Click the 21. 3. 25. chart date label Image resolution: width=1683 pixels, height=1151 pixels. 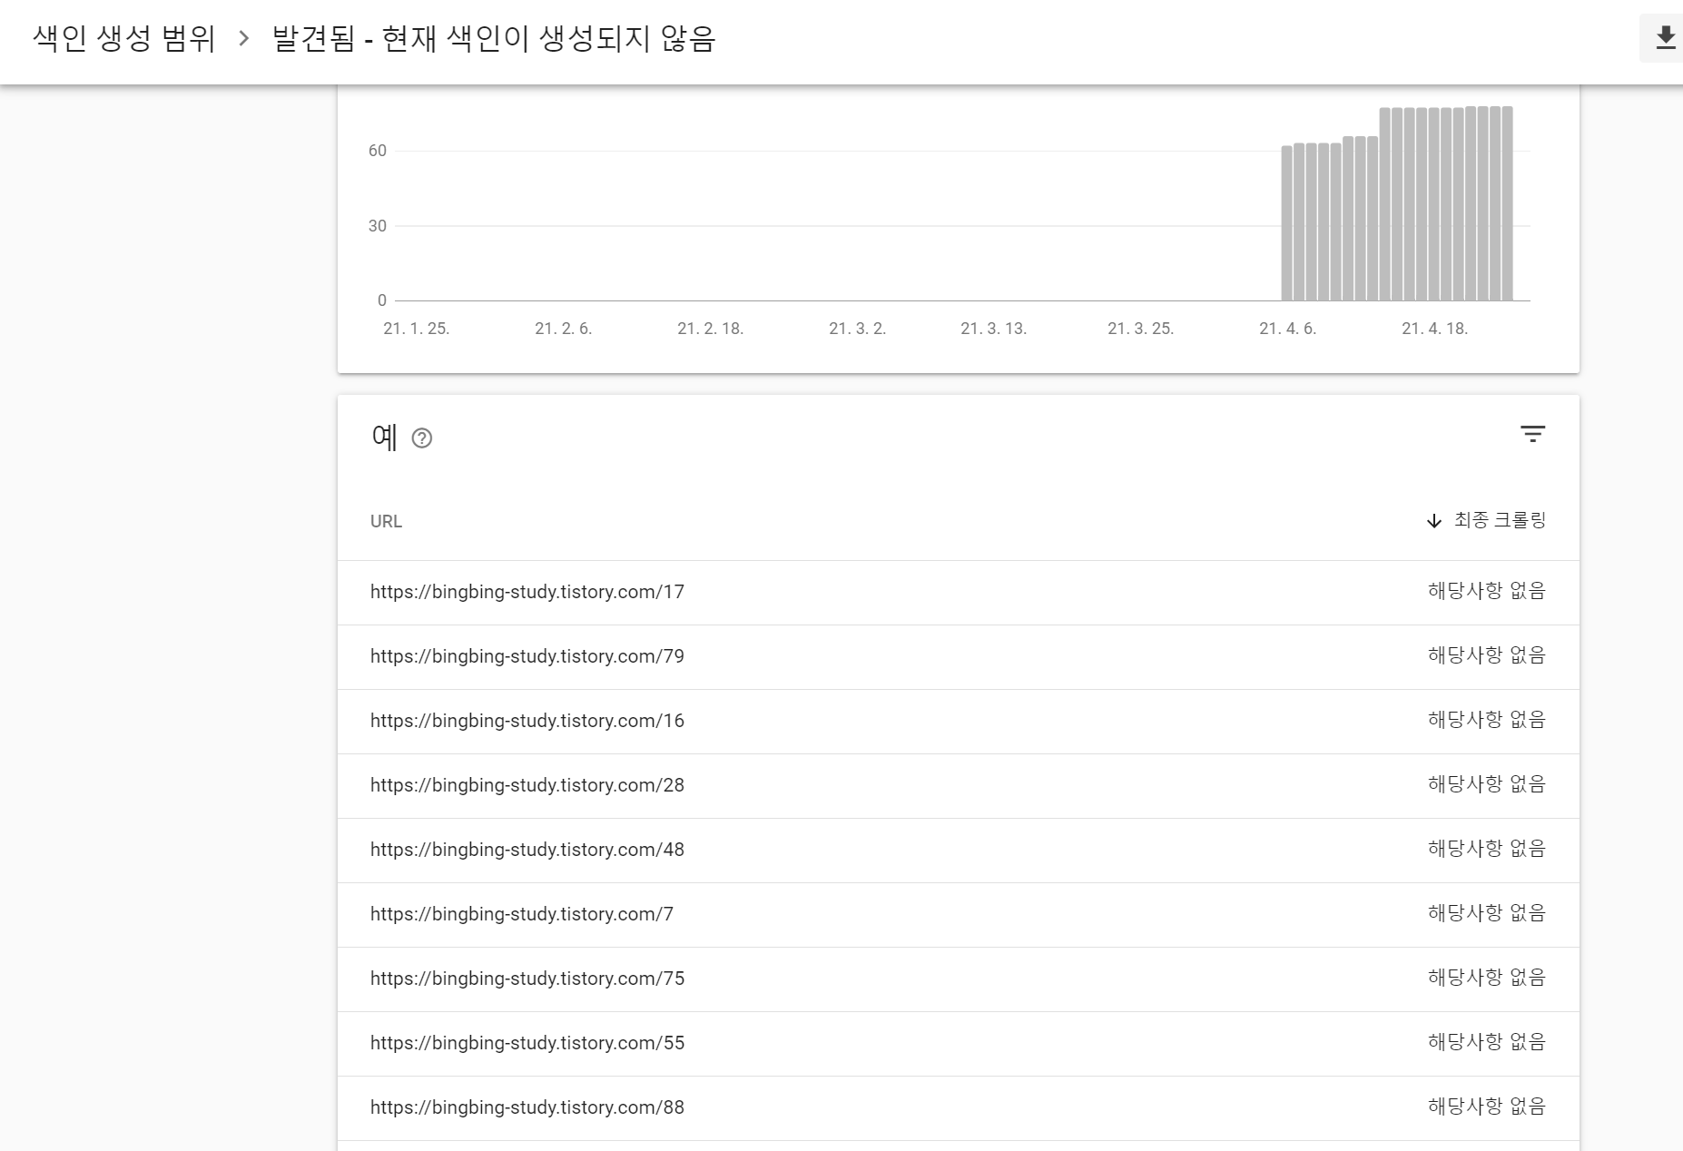(1141, 329)
